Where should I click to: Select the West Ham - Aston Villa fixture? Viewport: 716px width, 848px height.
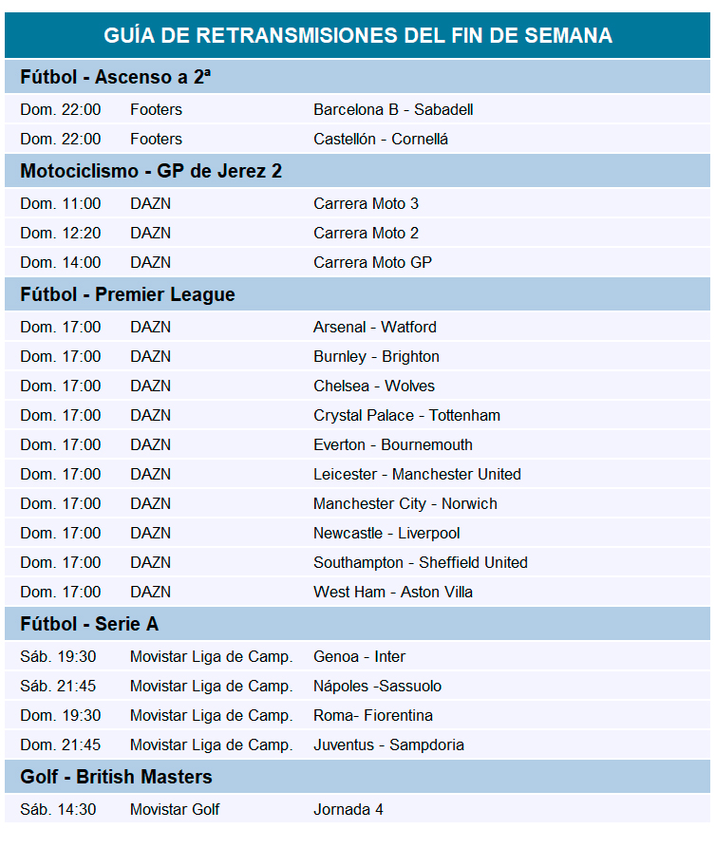pyautogui.click(x=393, y=593)
